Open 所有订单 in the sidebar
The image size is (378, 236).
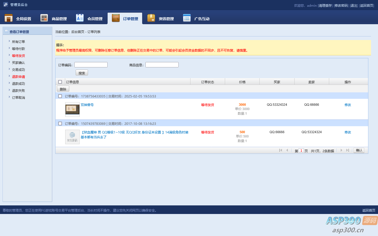(x=18, y=42)
